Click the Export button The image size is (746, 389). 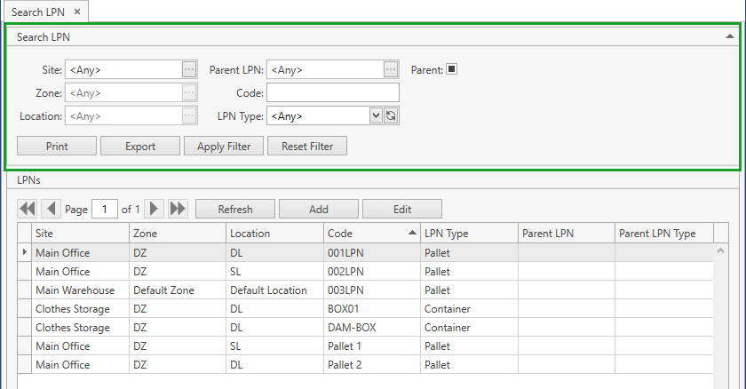click(x=140, y=146)
